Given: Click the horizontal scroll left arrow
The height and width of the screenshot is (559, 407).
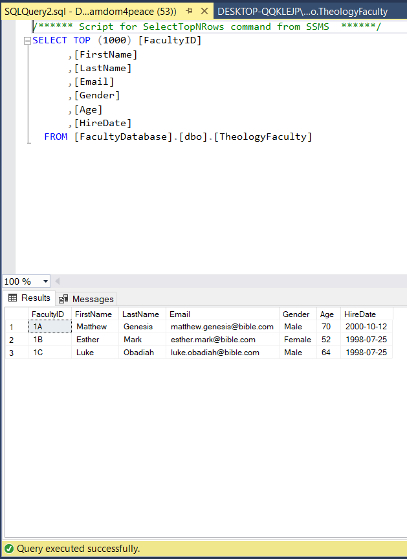Looking at the screenshot, I should (57, 281).
